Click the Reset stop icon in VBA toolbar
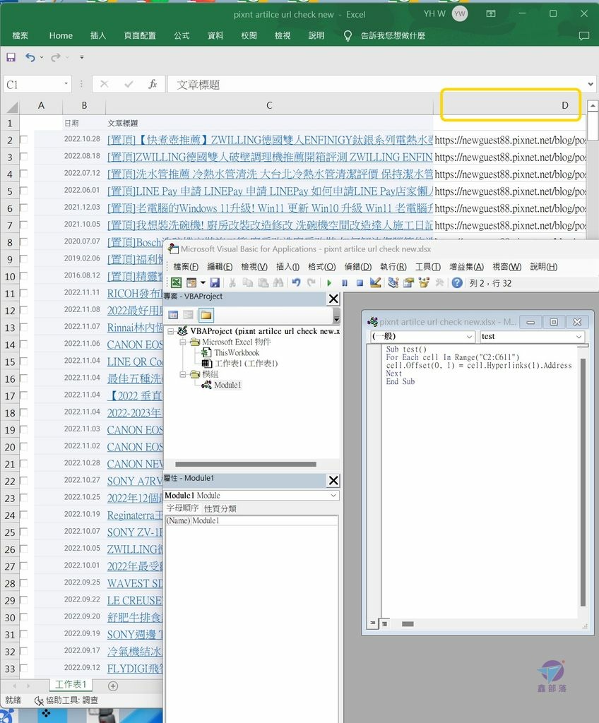Screen dimensions: 599x723 pos(360,282)
